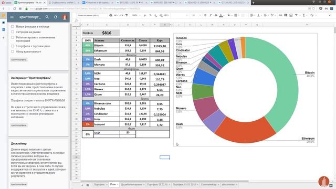This screenshot has height=189, width=336.
Task: Add a new sheet with the plus button
Action: click(x=82, y=185)
